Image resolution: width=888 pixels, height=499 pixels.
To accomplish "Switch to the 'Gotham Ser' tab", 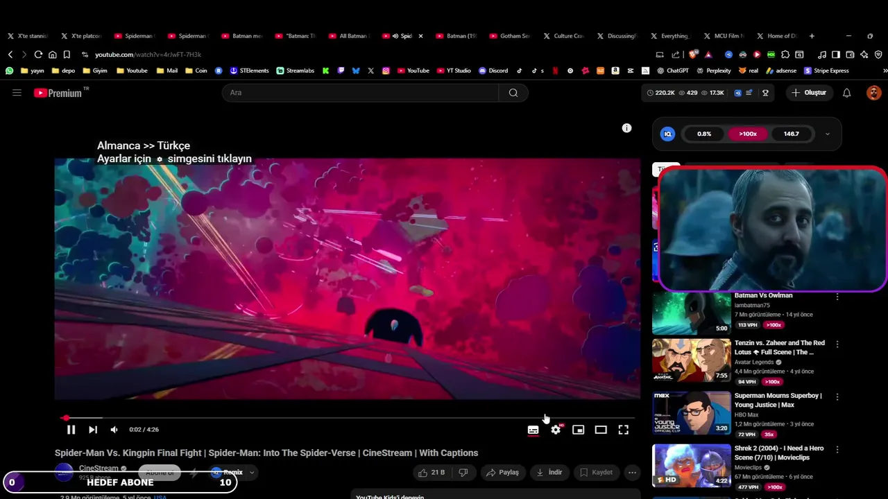I will 510,36.
